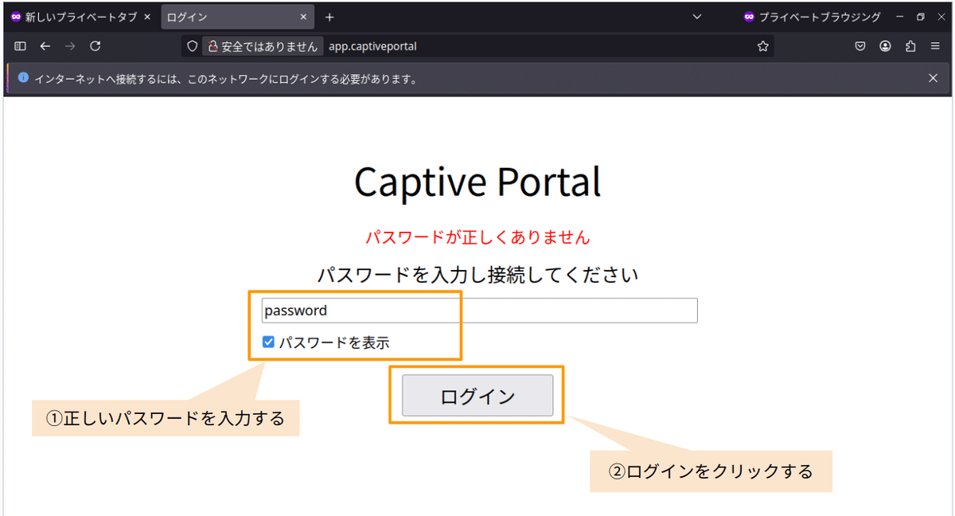
Task: Click the ログイン button
Action: click(476, 394)
